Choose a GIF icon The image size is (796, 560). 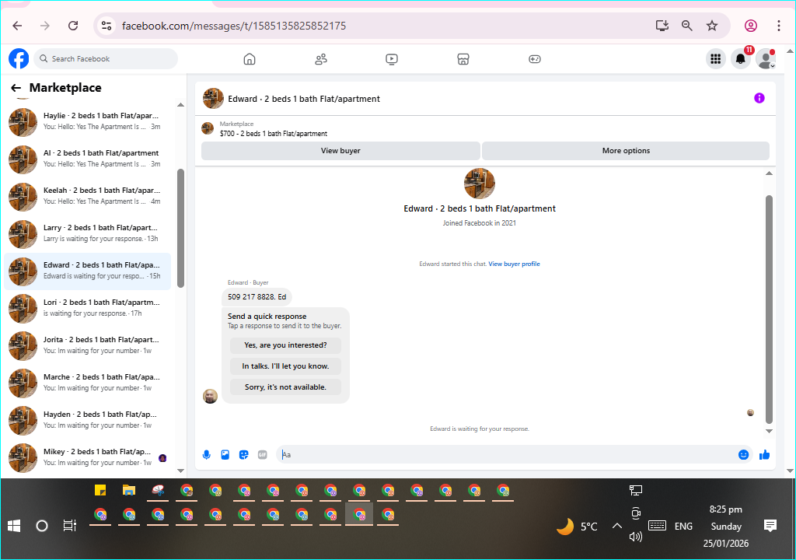(x=263, y=455)
